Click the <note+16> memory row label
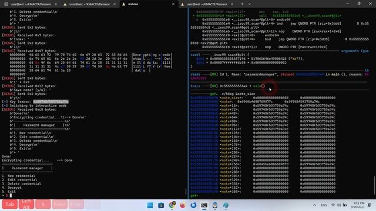376x211 pixels. [230, 105]
